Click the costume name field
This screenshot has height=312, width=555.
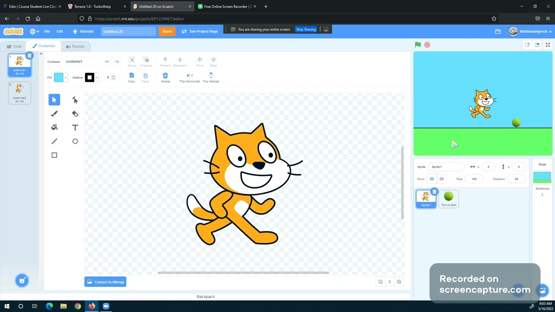pyautogui.click(x=81, y=62)
